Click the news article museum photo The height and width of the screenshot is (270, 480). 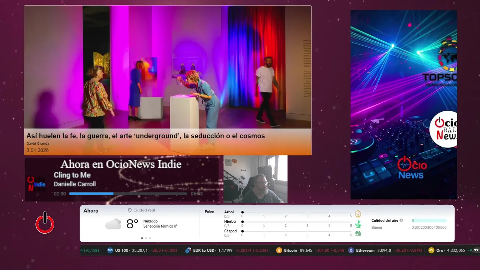[168, 67]
